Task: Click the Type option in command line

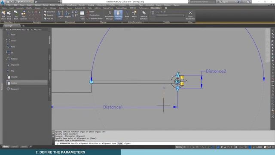Action: point(120,143)
